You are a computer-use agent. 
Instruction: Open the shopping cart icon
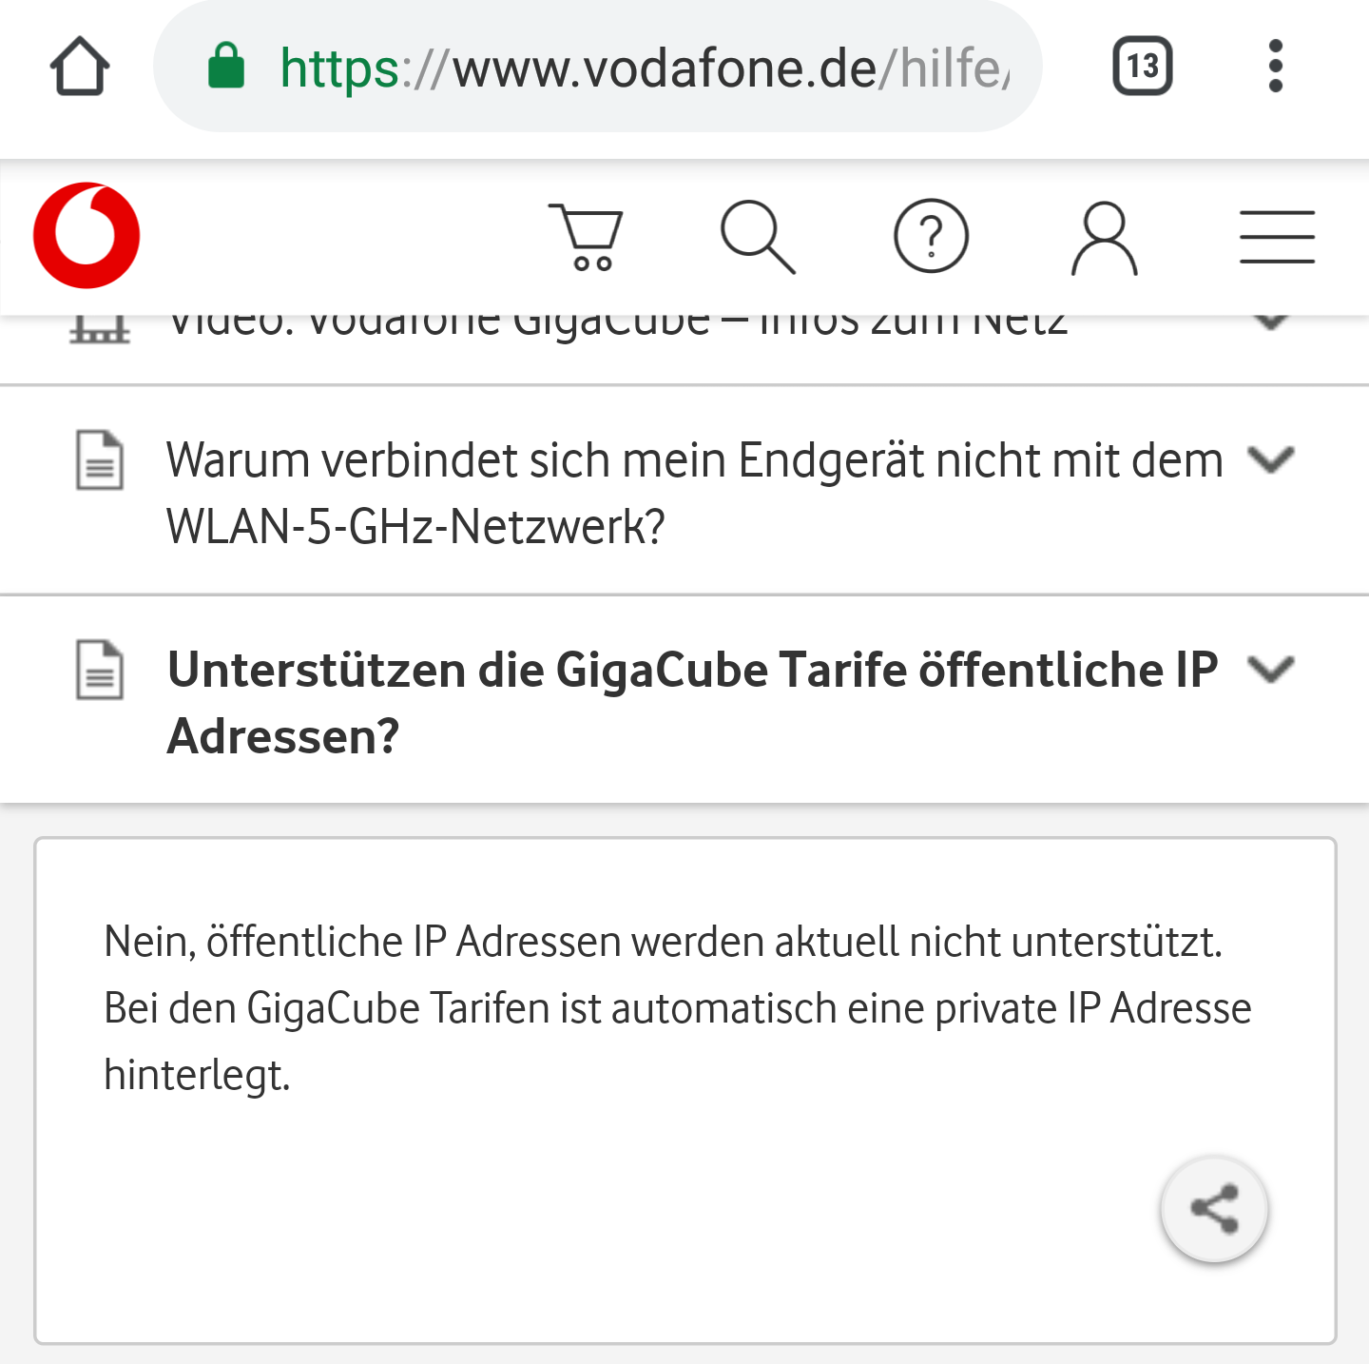(585, 236)
